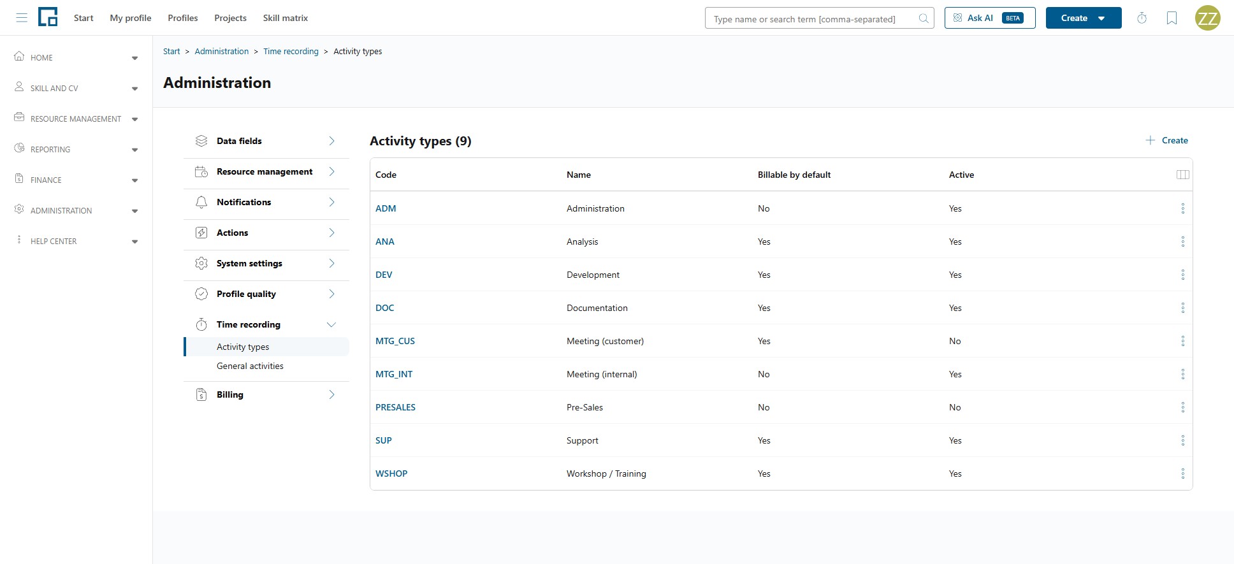The image size is (1234, 564).
Task: Follow the Time recording breadcrumb link
Action: [x=291, y=52]
